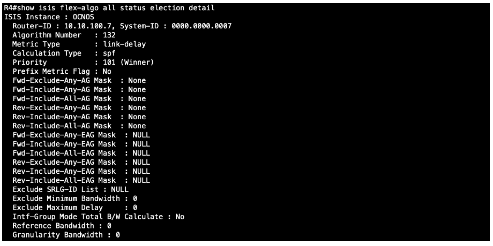493x246 pixels.
Task: Click the Prefix Metric Flag No value
Action: (x=107, y=72)
